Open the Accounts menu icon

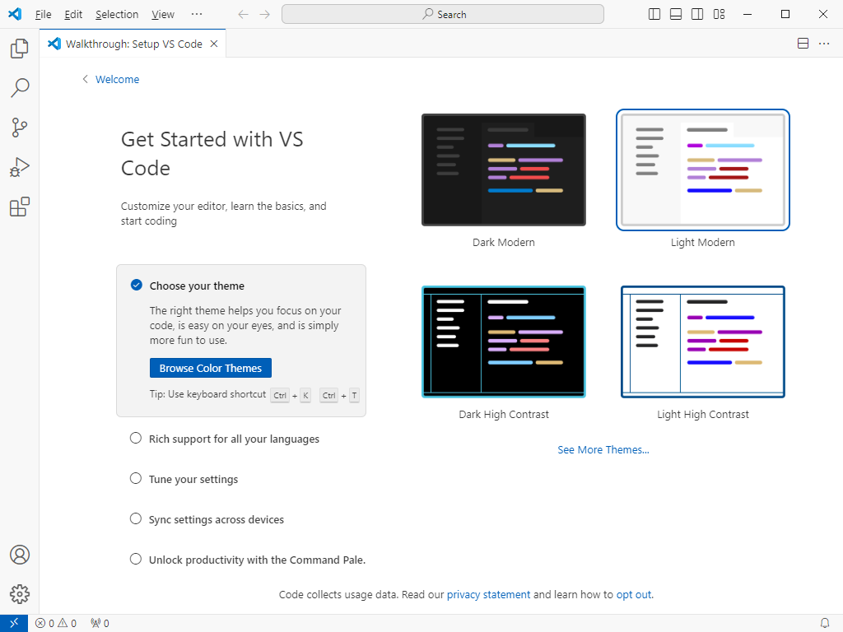coord(20,555)
